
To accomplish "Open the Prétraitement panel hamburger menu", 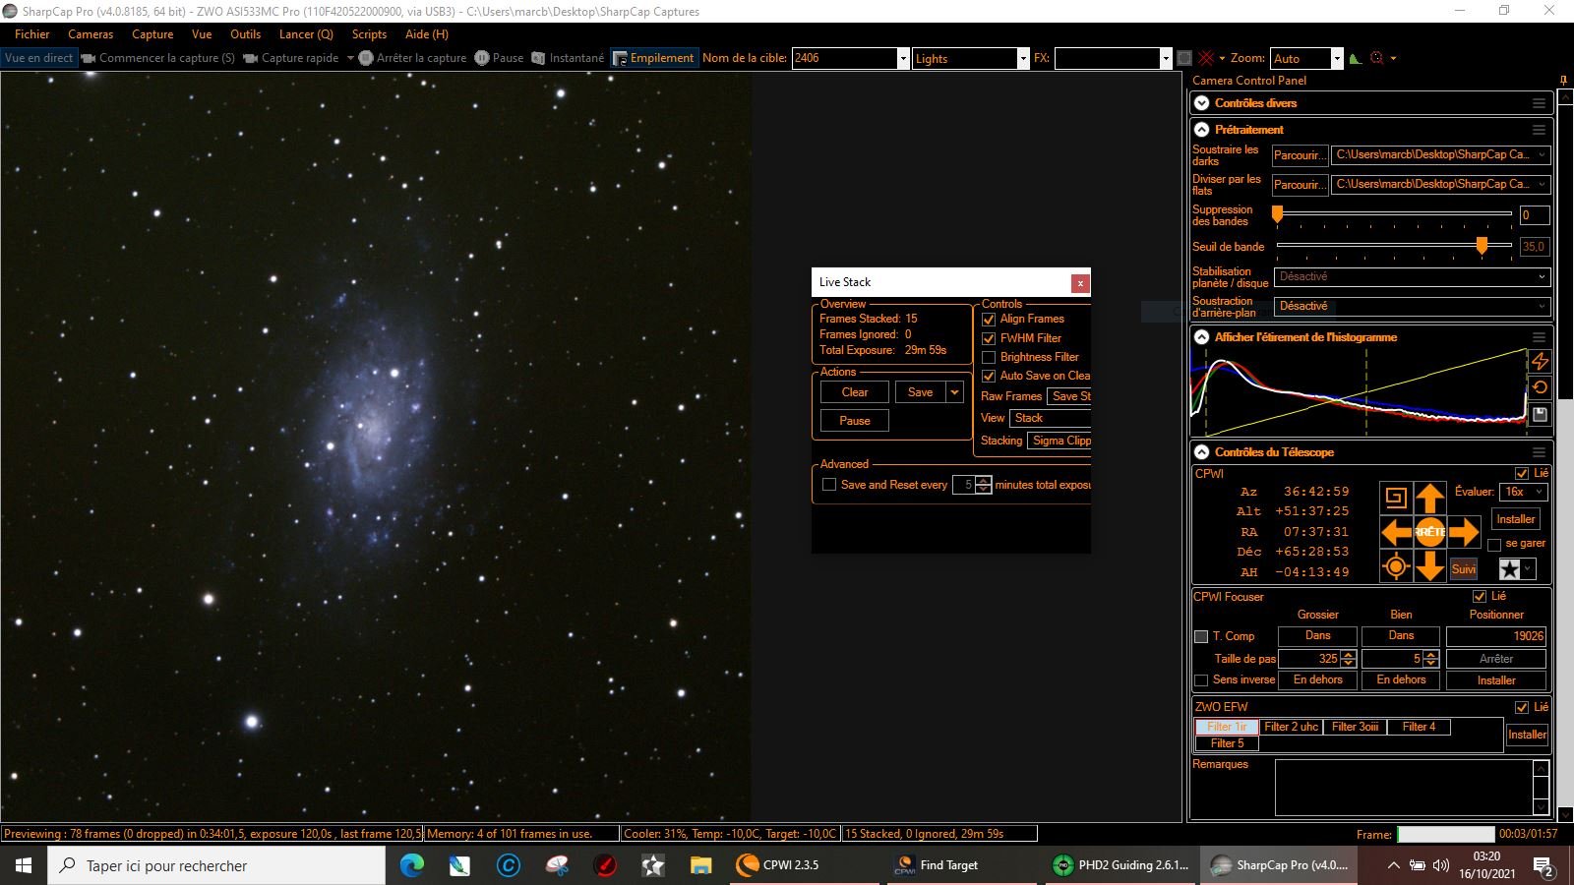I will [1539, 130].
